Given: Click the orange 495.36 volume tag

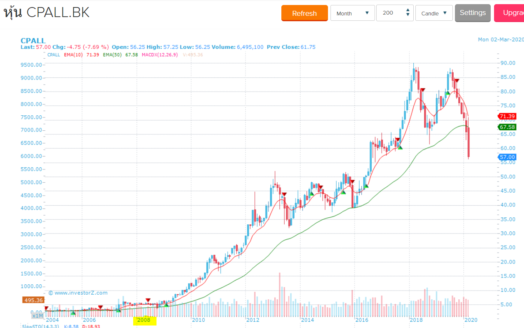Looking at the screenshot, I should 34,300.
